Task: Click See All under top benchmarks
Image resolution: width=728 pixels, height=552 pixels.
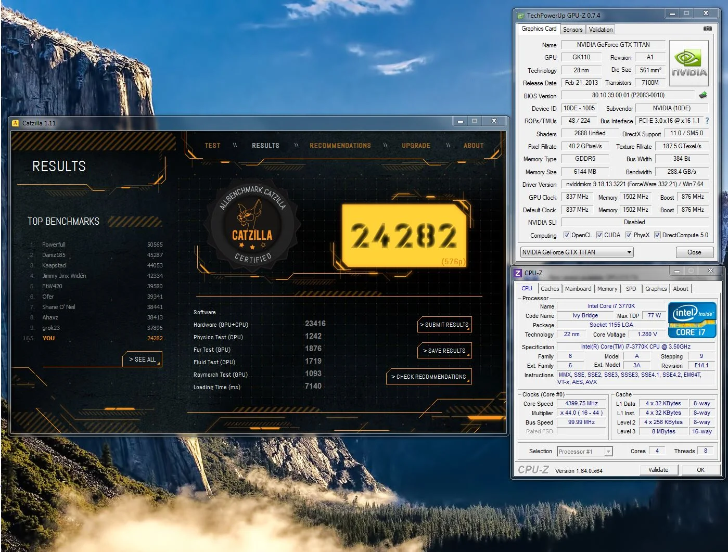Action: [143, 360]
